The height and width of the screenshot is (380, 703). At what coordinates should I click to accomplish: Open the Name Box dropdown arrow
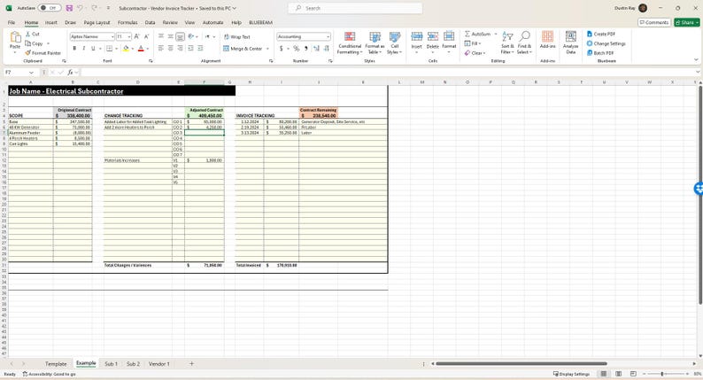click(x=31, y=73)
